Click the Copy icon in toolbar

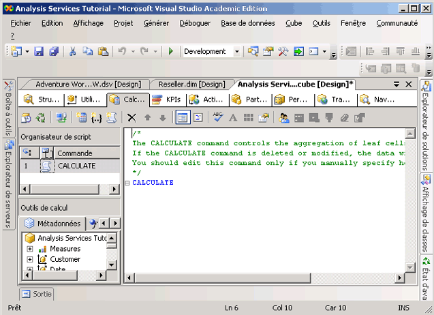click(88, 51)
